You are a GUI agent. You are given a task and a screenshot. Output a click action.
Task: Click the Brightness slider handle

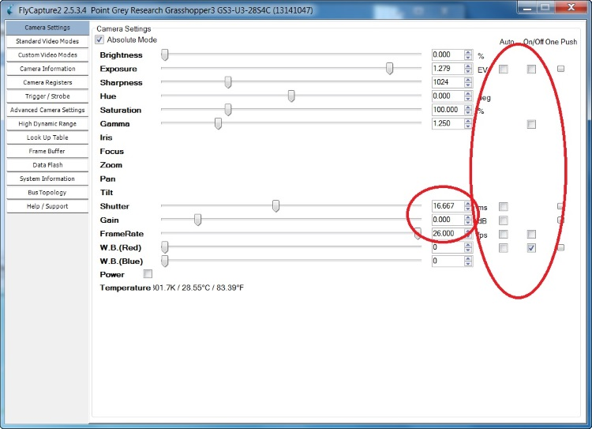click(x=165, y=55)
